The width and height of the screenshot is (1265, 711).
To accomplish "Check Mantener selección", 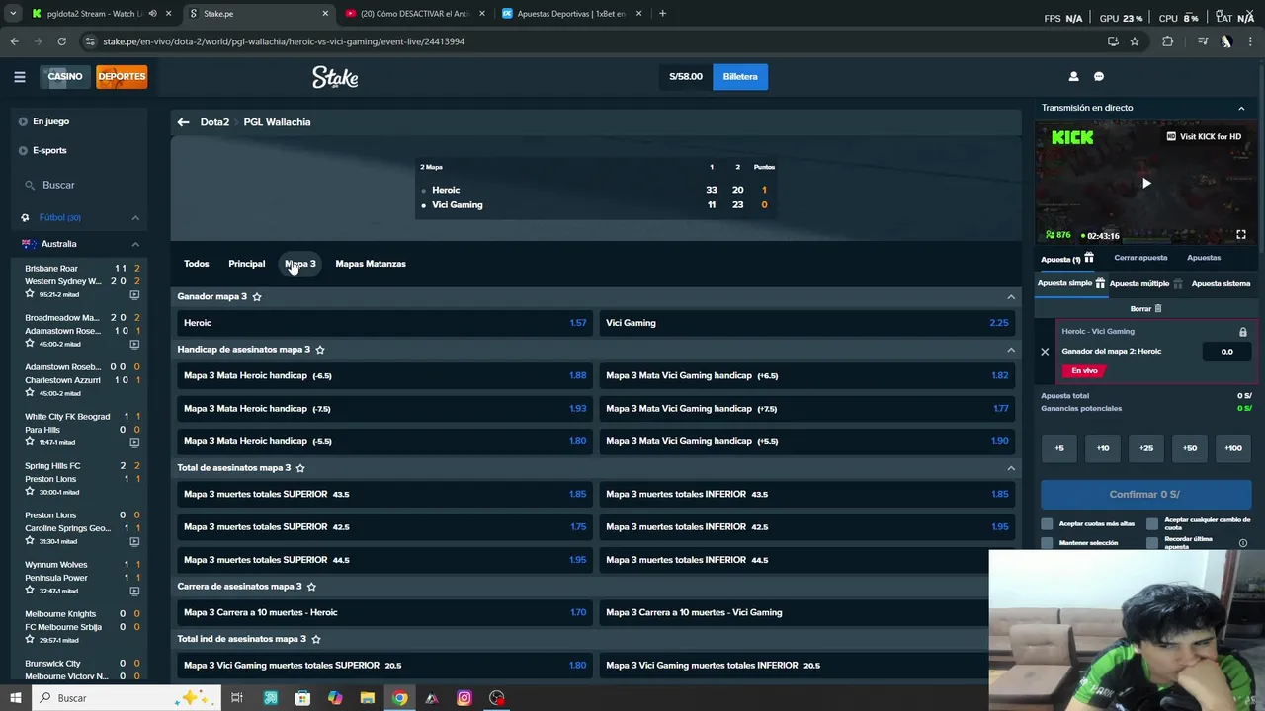I will tap(1048, 542).
